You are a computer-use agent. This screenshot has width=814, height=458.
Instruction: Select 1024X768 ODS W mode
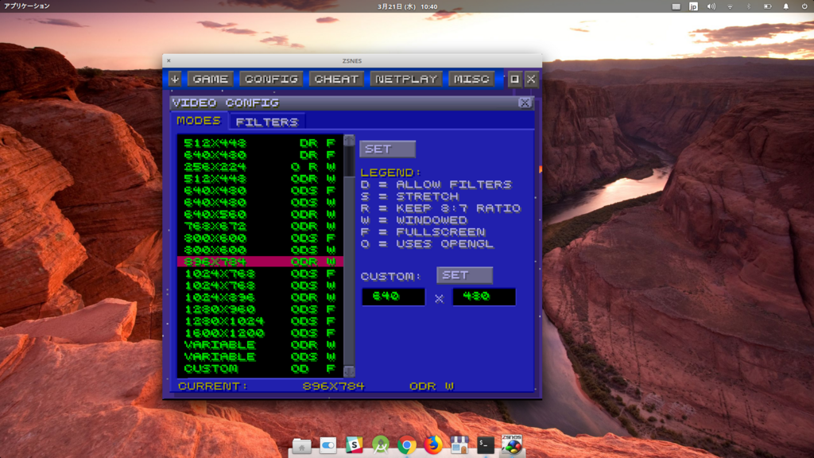click(x=260, y=285)
